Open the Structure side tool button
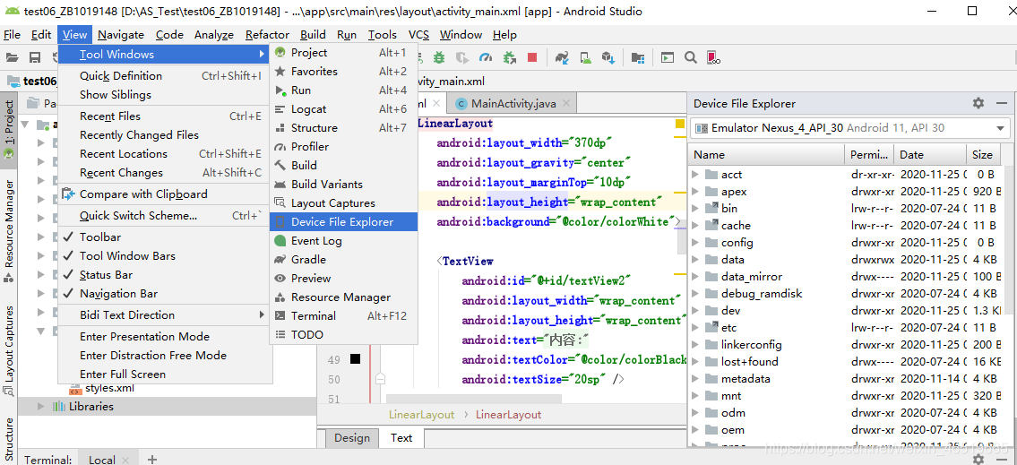Image resolution: width=1017 pixels, height=465 pixels. 9,438
